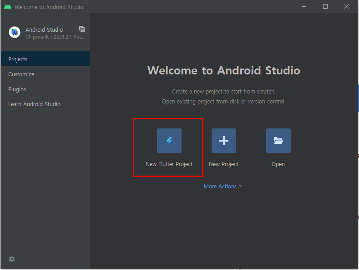Click the New Flutter Project label
359x270 pixels.
[x=169, y=164]
